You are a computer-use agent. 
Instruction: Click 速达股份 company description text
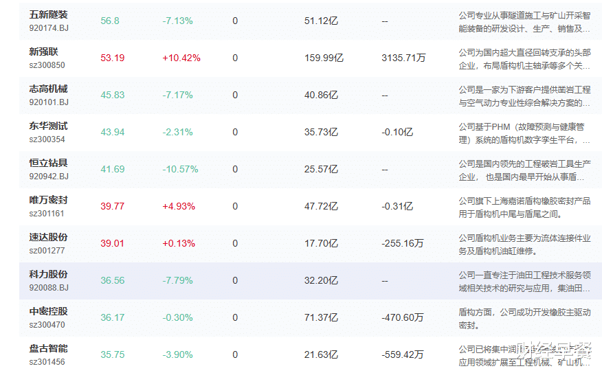click(x=524, y=245)
